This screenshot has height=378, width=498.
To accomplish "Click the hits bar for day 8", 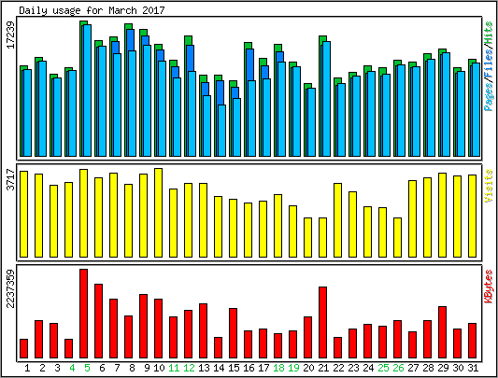I will pos(128,26).
